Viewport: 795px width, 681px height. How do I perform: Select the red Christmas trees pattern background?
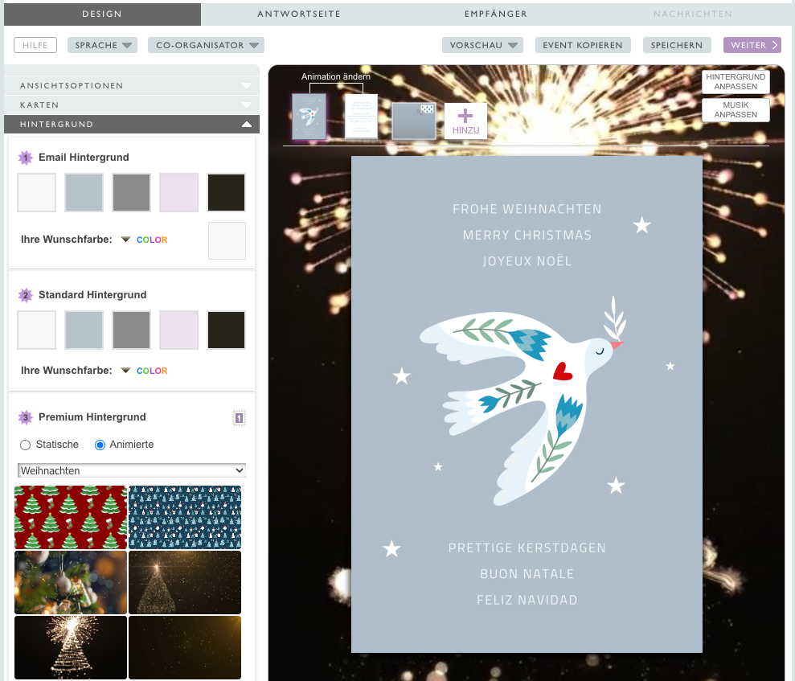pyautogui.click(x=71, y=518)
